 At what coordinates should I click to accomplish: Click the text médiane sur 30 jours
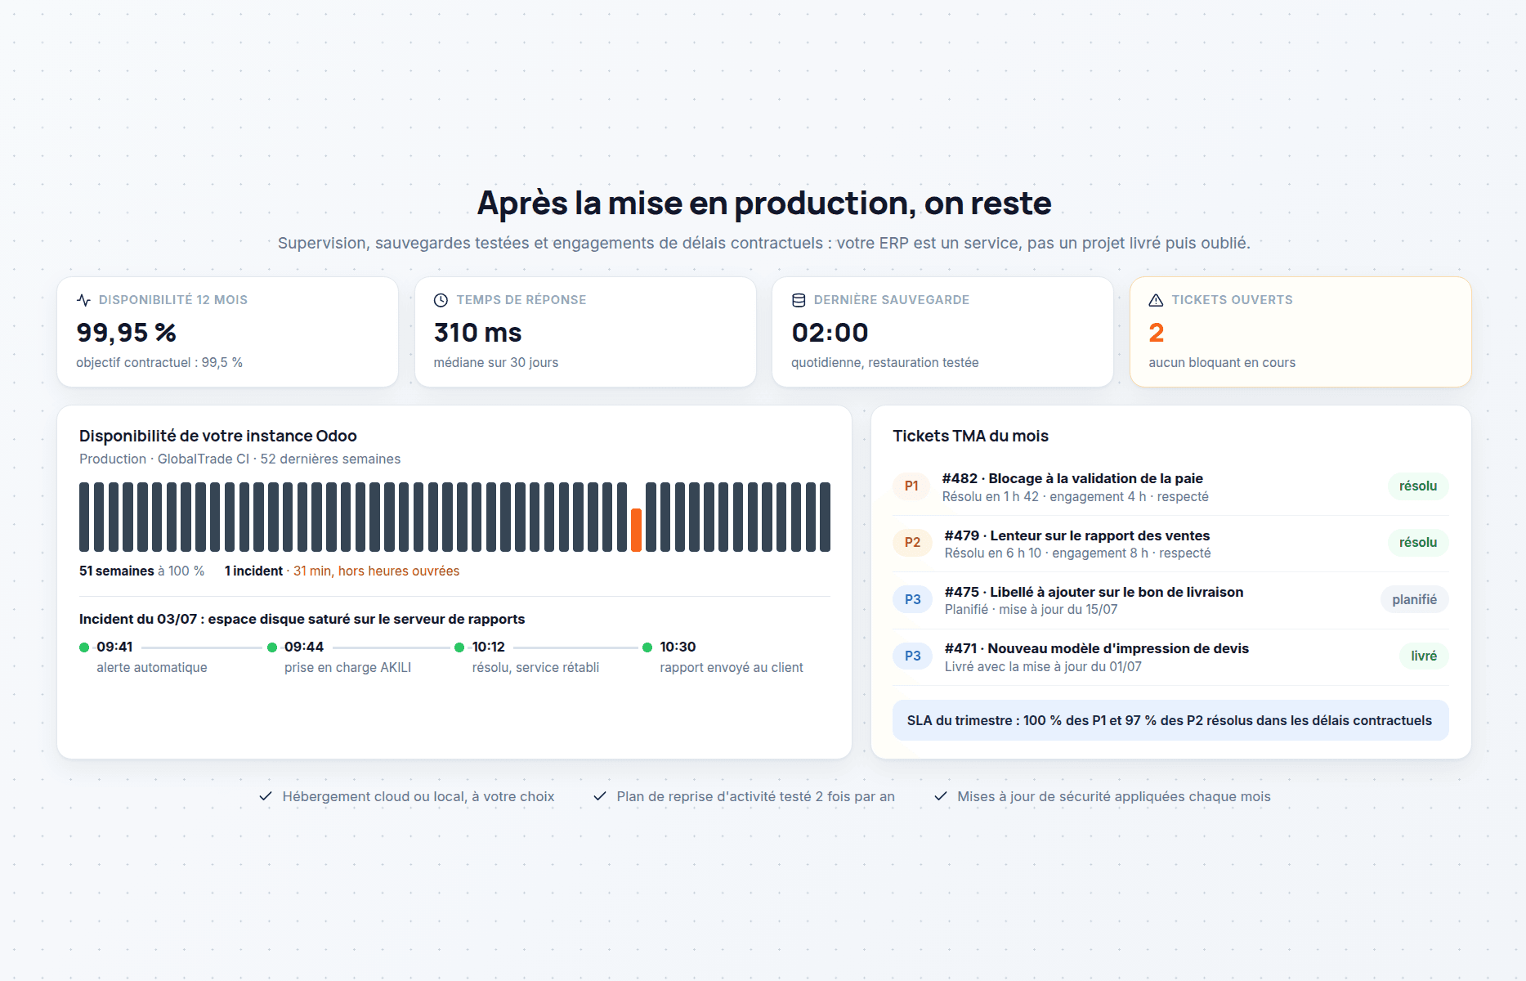coord(496,362)
